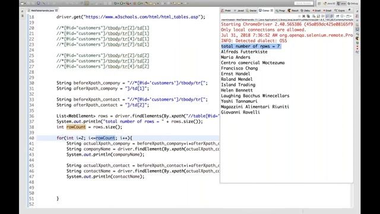Click afterXpath_contact declaration on line 34

point(103,105)
